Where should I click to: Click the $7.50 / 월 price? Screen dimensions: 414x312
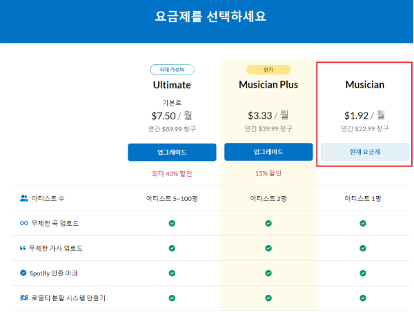click(x=172, y=116)
